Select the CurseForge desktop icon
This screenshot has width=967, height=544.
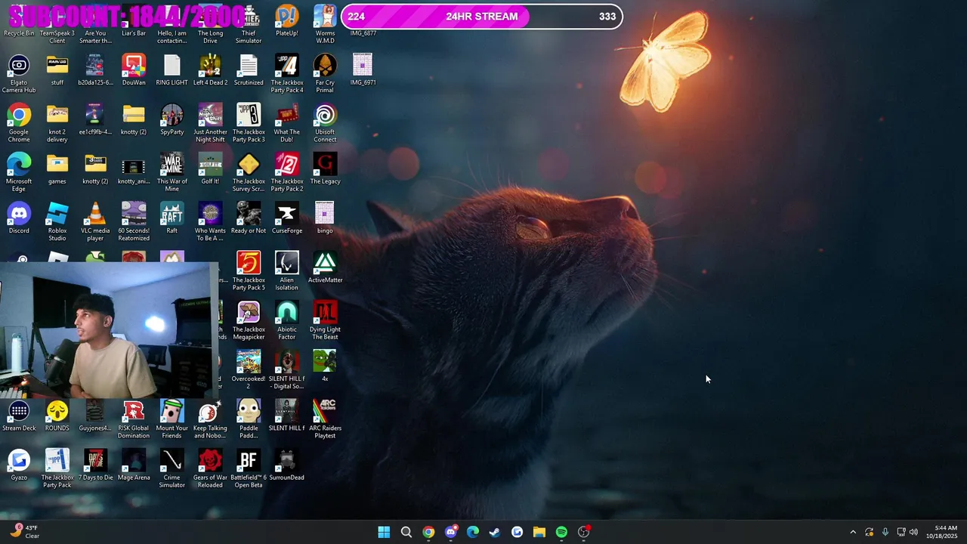tap(286, 218)
